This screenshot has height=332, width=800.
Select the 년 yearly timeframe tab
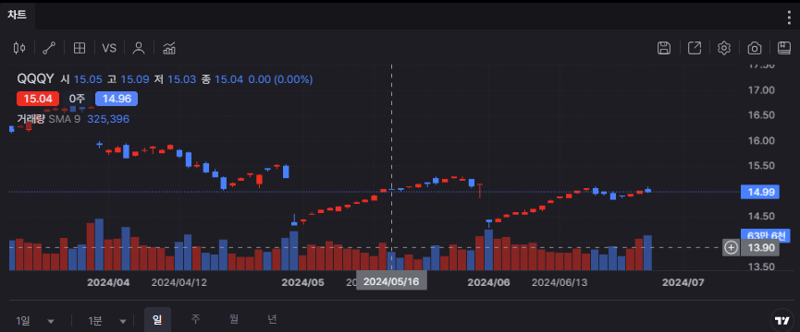point(273,319)
